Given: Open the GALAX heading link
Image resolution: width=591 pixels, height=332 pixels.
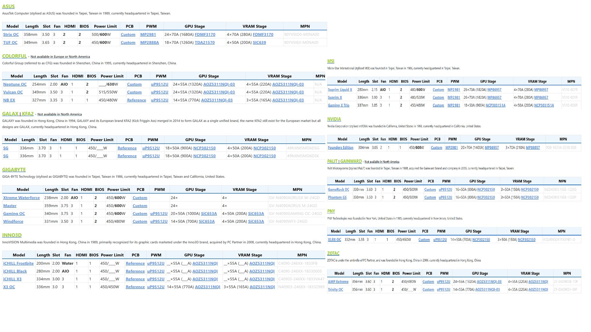Looking at the screenshot, I should 10,114.
